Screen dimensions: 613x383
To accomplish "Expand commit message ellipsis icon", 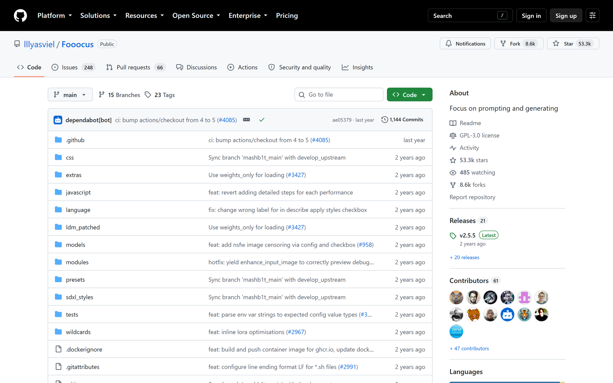I will (246, 120).
